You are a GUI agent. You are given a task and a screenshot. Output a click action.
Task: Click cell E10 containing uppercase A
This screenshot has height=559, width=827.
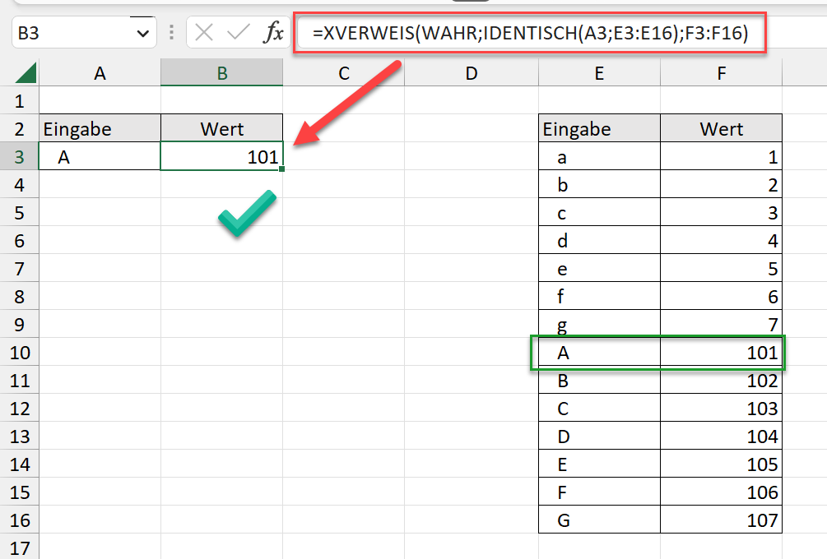(x=599, y=353)
